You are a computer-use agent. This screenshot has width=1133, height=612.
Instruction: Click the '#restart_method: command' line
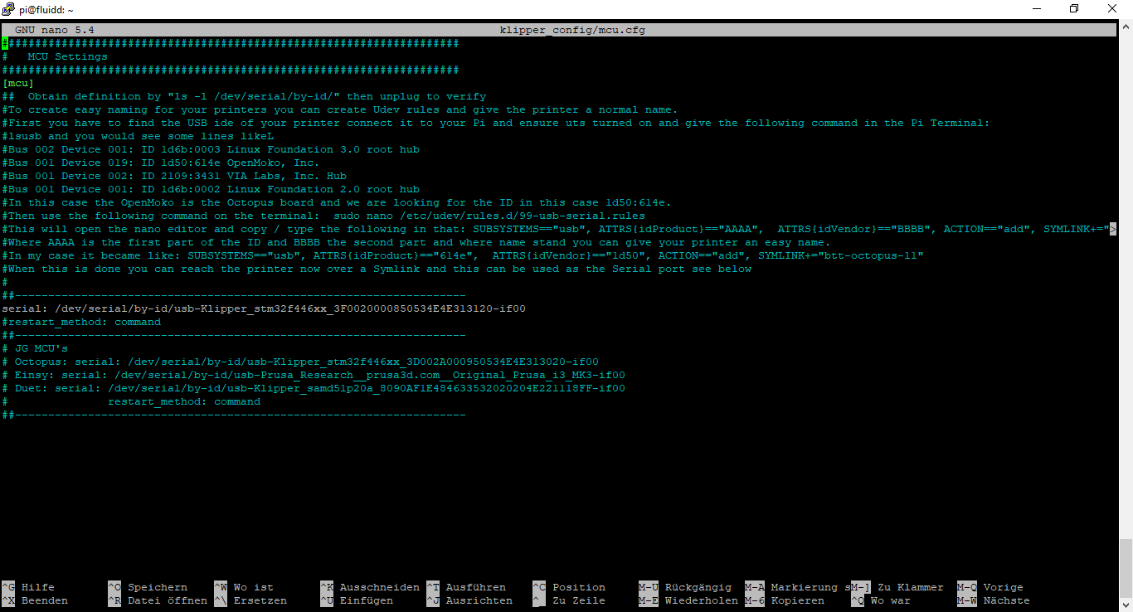[81, 322]
